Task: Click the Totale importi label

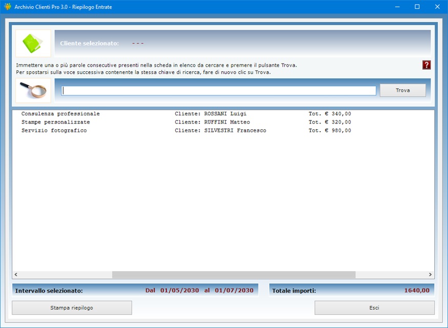Action: [x=294, y=291]
